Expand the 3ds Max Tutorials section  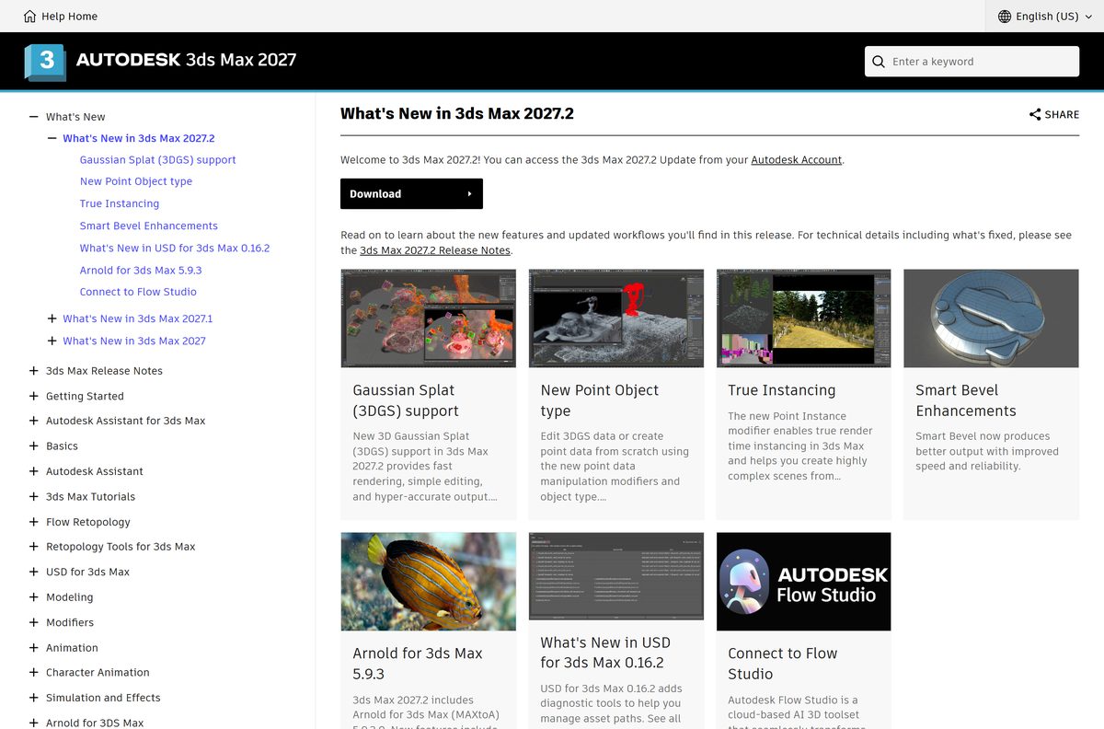click(x=34, y=497)
